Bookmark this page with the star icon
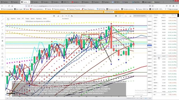Image resolution: width=179 pixels, height=100 pixels. 153,6
